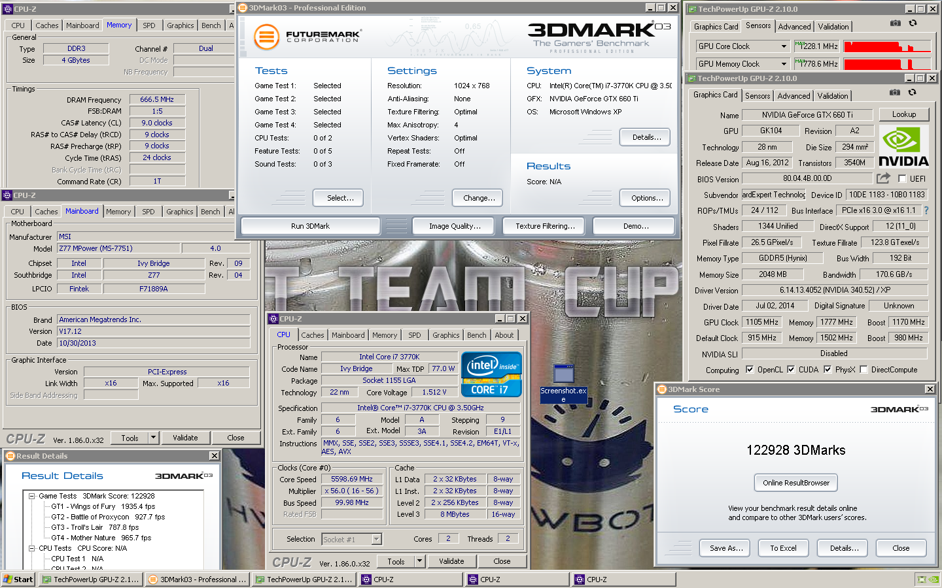Click camera icon in GPU-Z Graphics Card window
Viewport: 942px width, 588px height.
coord(894,92)
